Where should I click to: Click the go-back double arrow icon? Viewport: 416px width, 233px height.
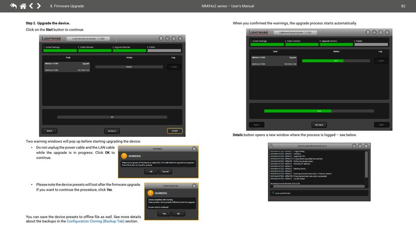tap(14, 6)
